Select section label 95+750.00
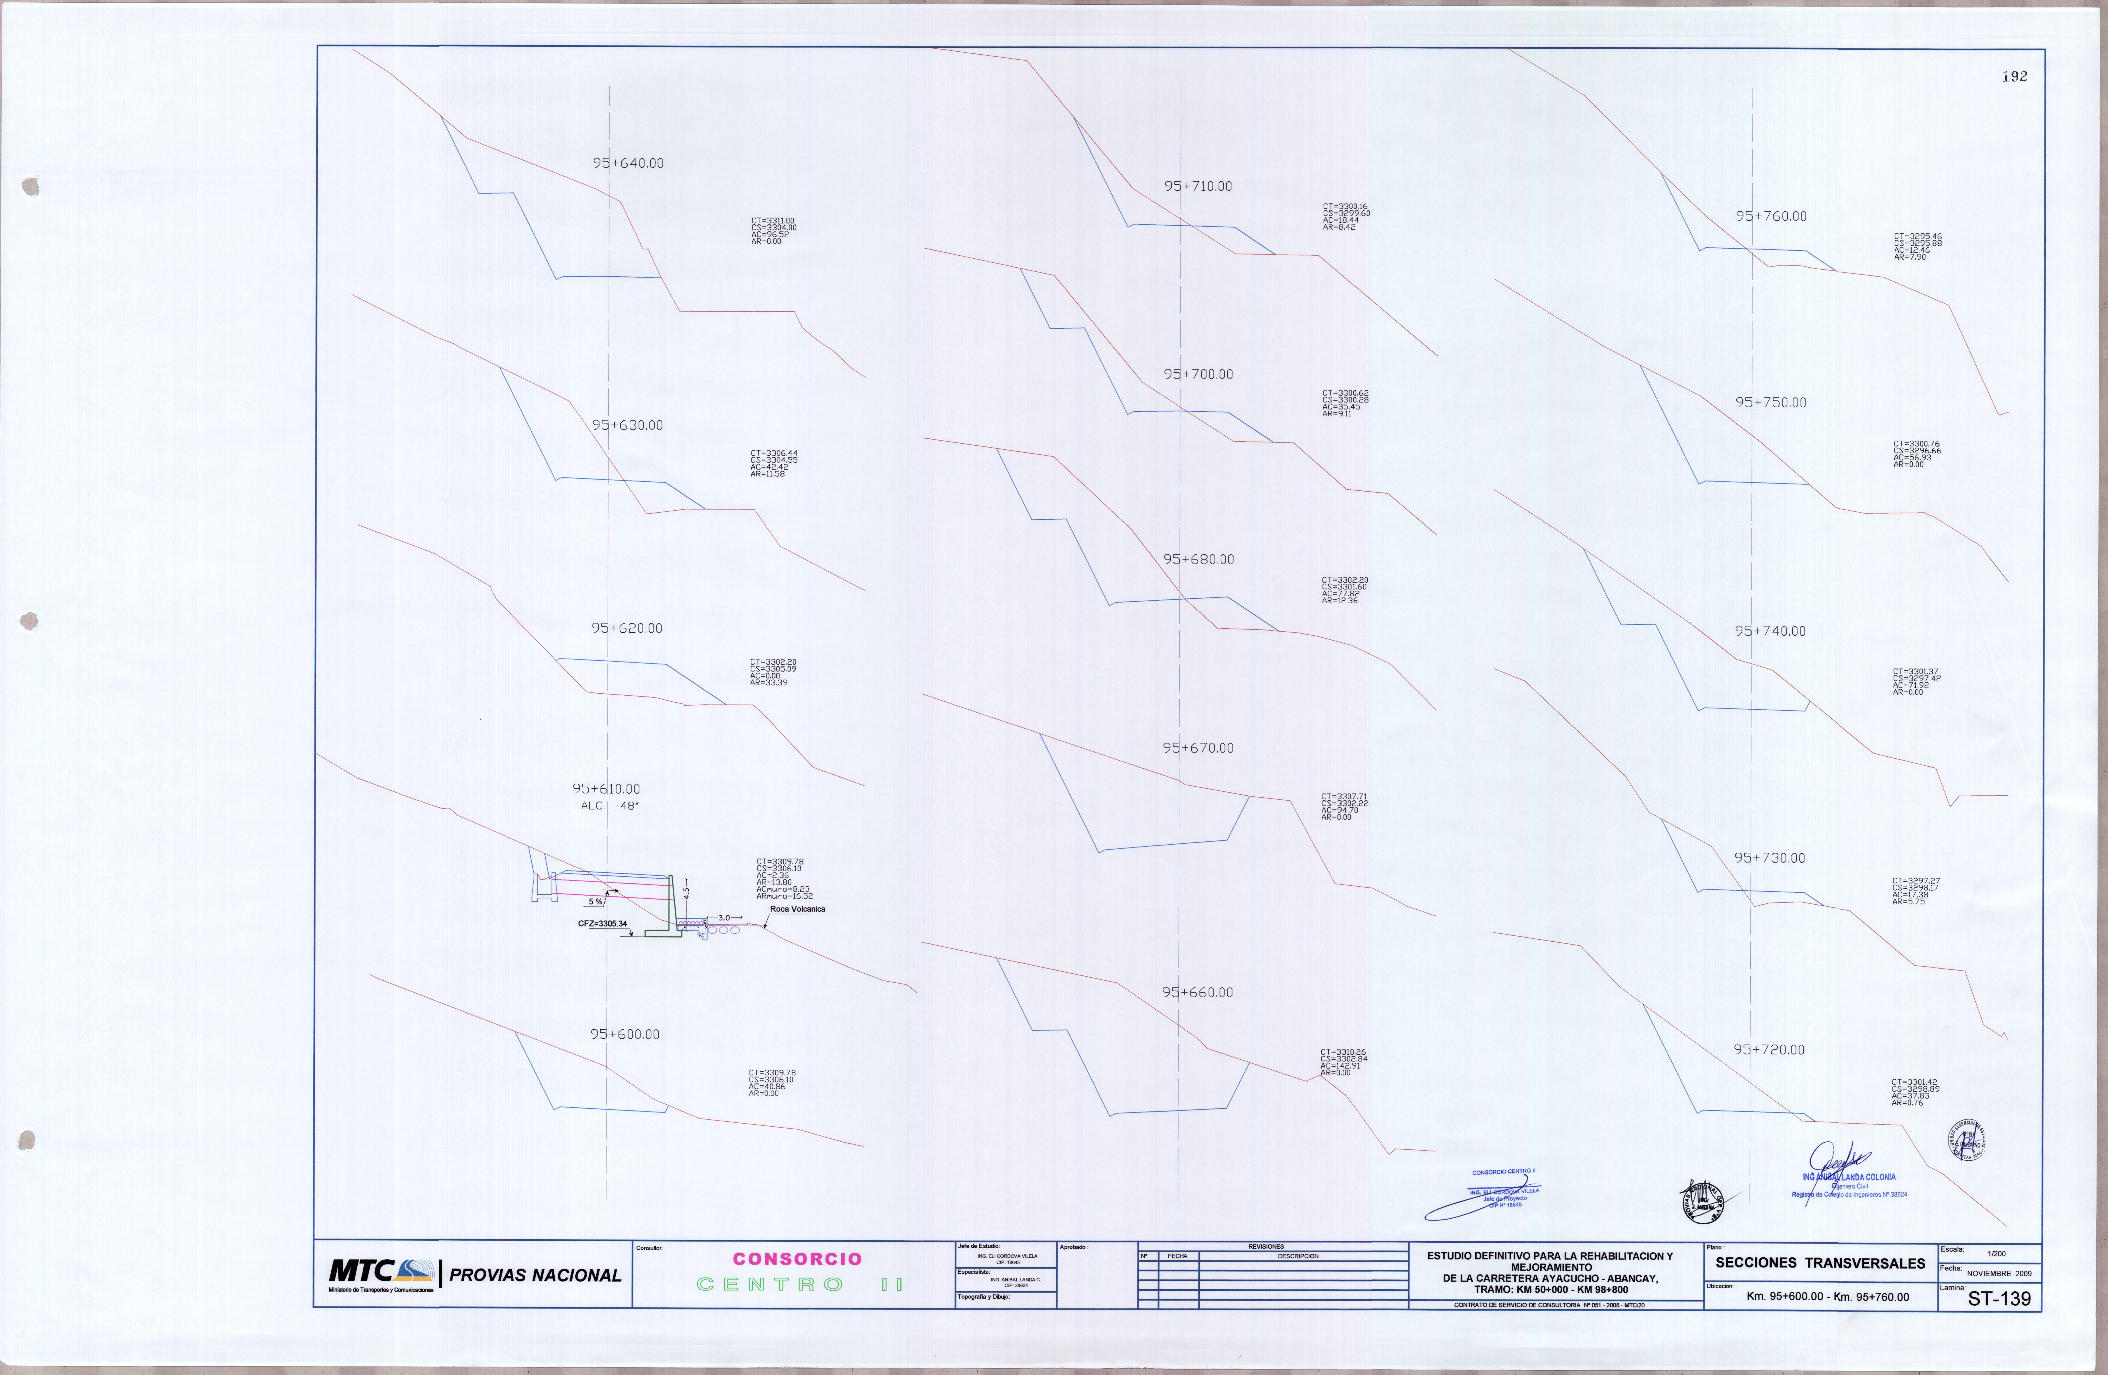2108x1375 pixels. (1770, 403)
